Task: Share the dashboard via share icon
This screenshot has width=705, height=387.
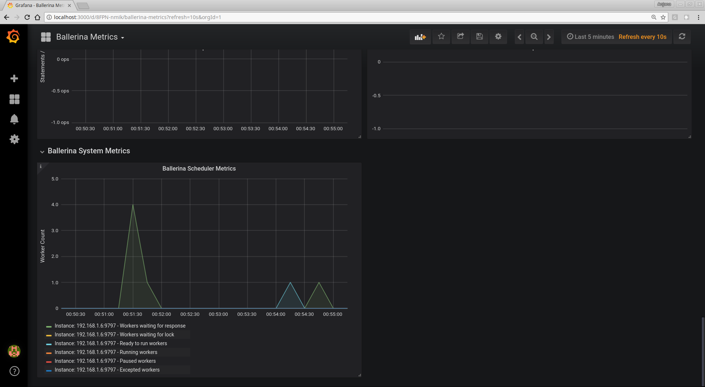Action: [460, 37]
